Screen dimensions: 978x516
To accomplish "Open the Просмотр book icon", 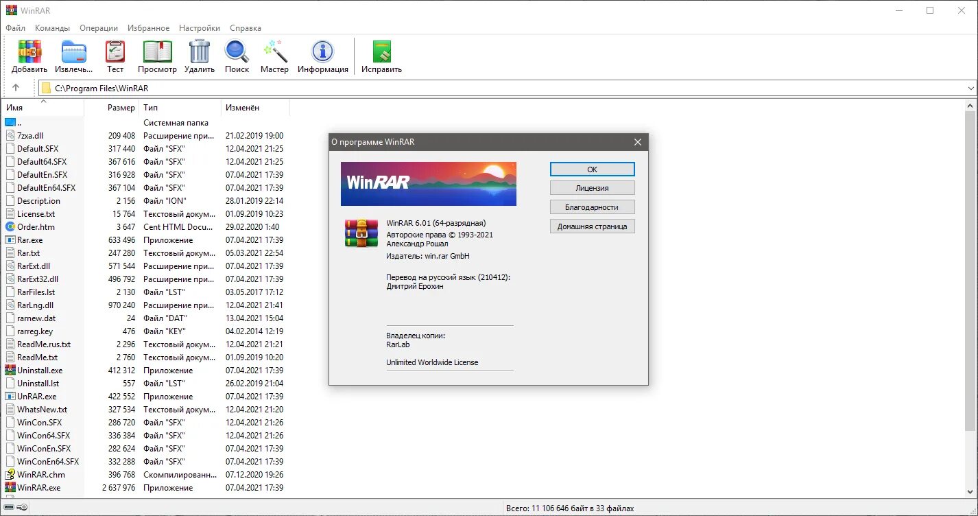I will pos(157,51).
